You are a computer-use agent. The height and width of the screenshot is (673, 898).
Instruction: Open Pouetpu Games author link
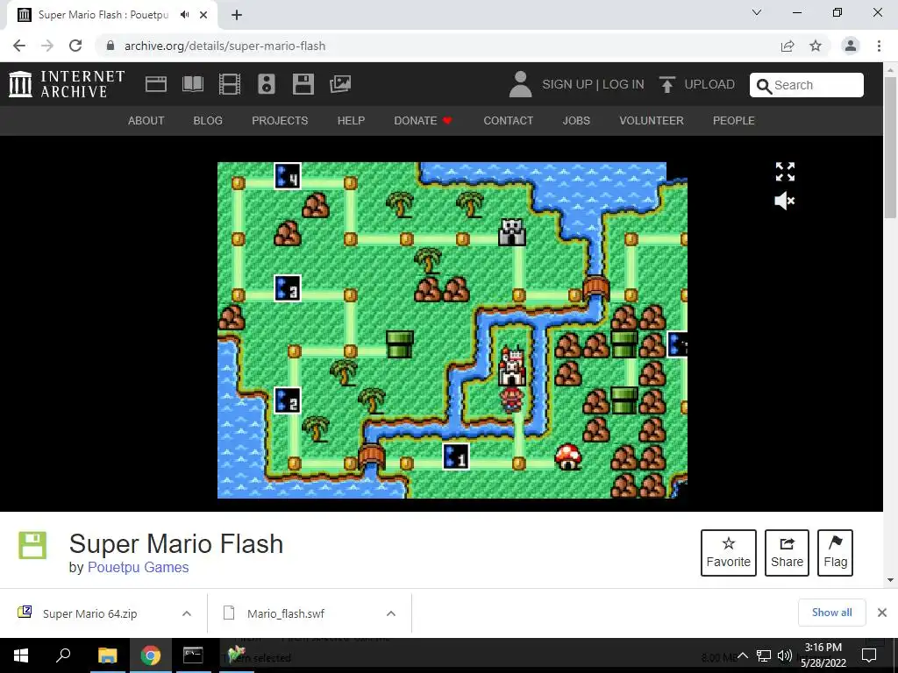[138, 567]
